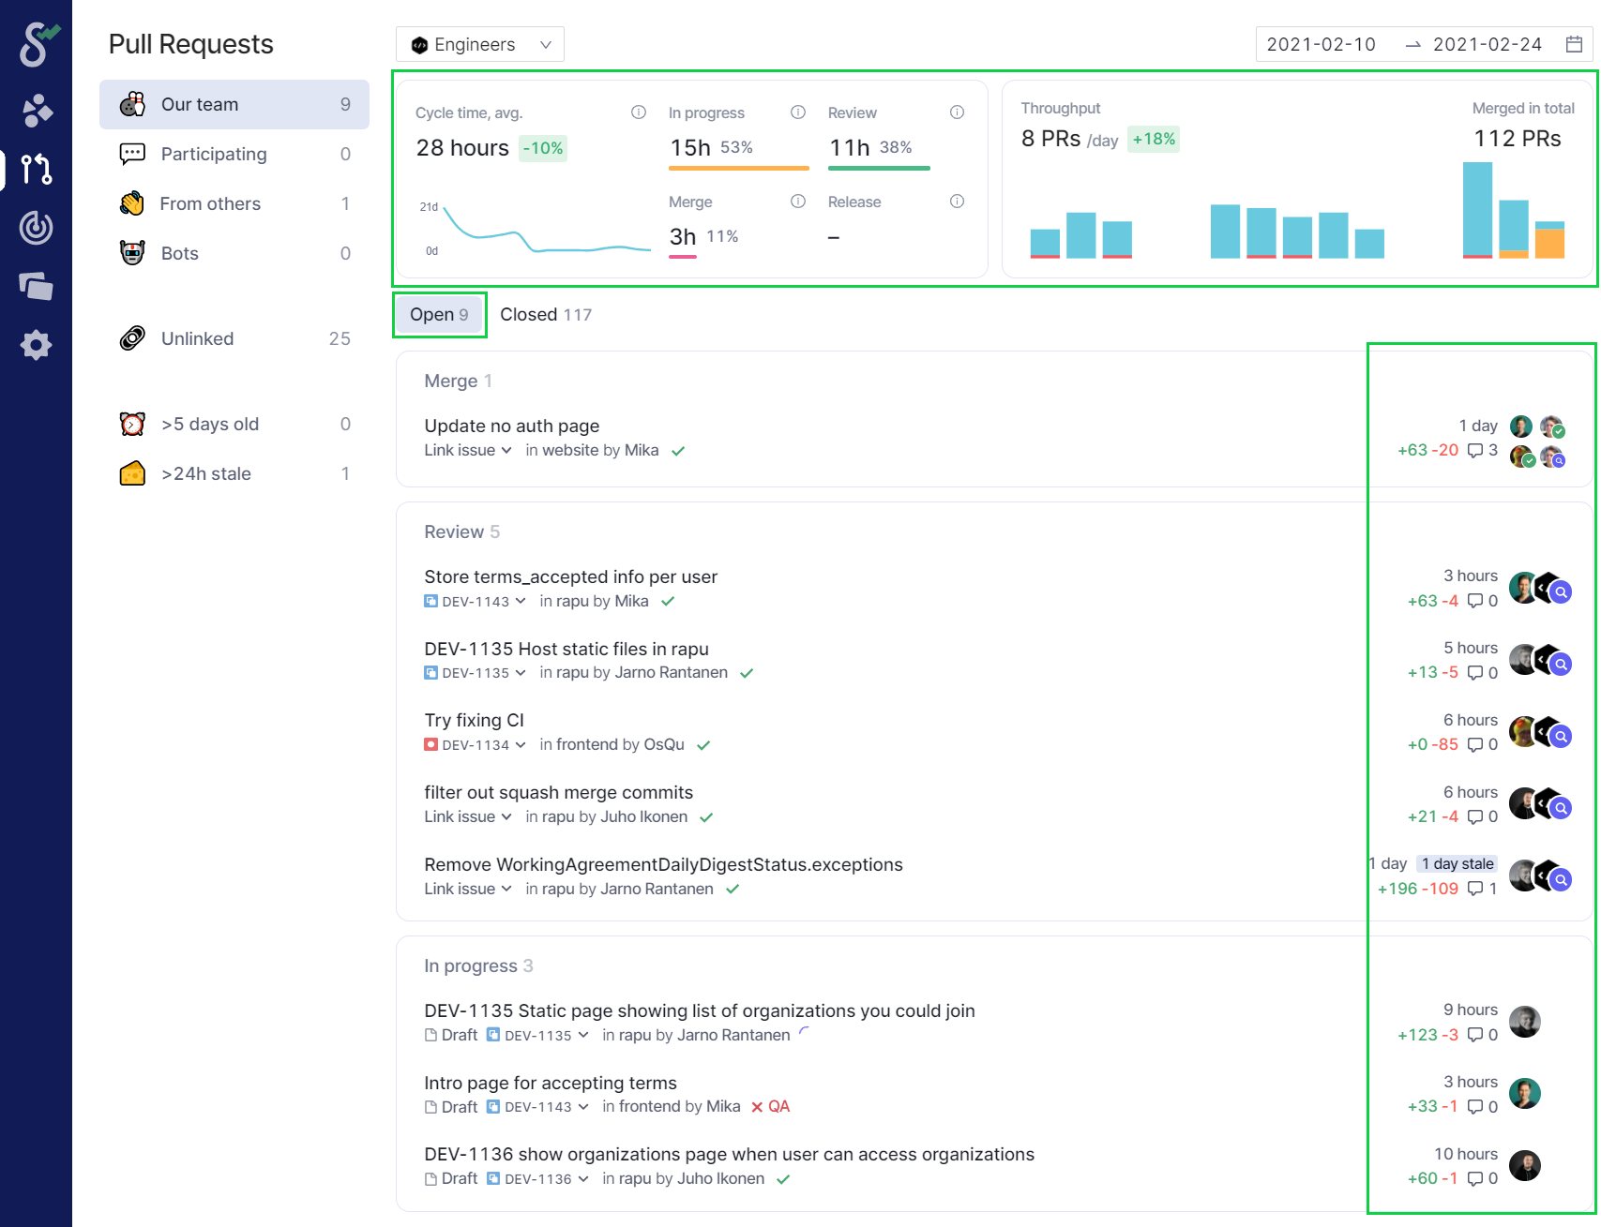Click the pull requests icon in sidebar
1601x1227 pixels.
(x=36, y=169)
